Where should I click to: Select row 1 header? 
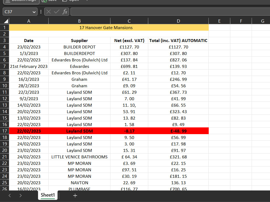pyautogui.click(x=5, y=27)
